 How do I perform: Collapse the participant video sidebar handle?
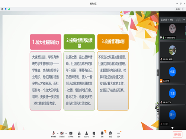coord(158,73)
